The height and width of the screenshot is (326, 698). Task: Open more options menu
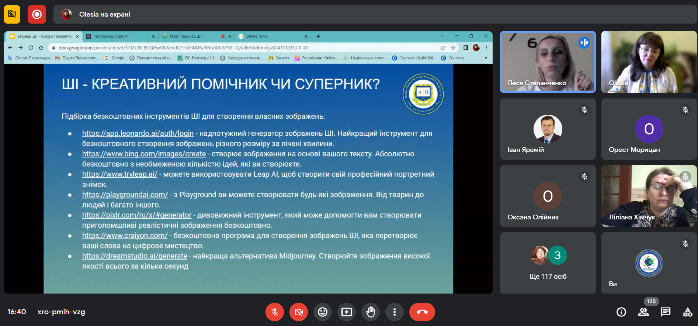point(395,312)
